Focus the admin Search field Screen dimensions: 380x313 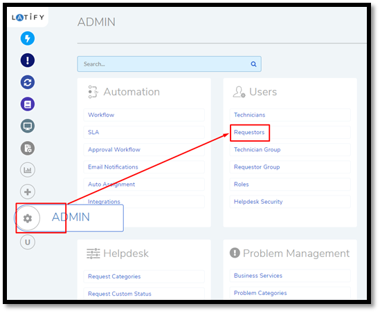pyautogui.click(x=169, y=64)
